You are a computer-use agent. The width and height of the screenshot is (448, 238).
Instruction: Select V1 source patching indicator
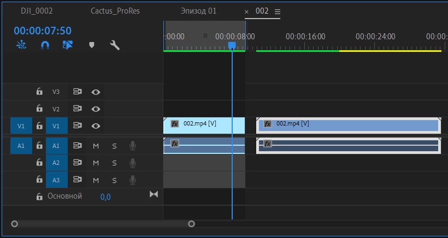pos(21,126)
